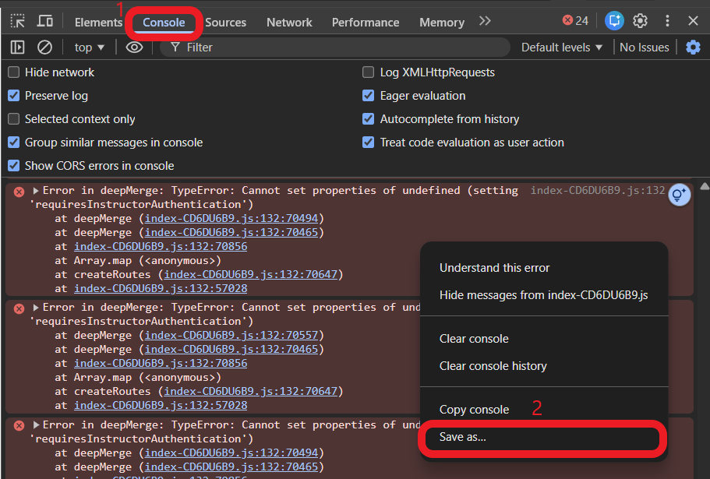The height and width of the screenshot is (479, 710).
Task: Uncheck the Eager evaluation checkbox
Action: coord(368,96)
